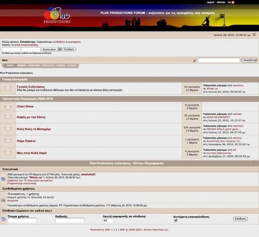This screenshot has height=237, width=259.
Task: Click the [Περισσότερα στατιστικά] link
Action: point(22,183)
